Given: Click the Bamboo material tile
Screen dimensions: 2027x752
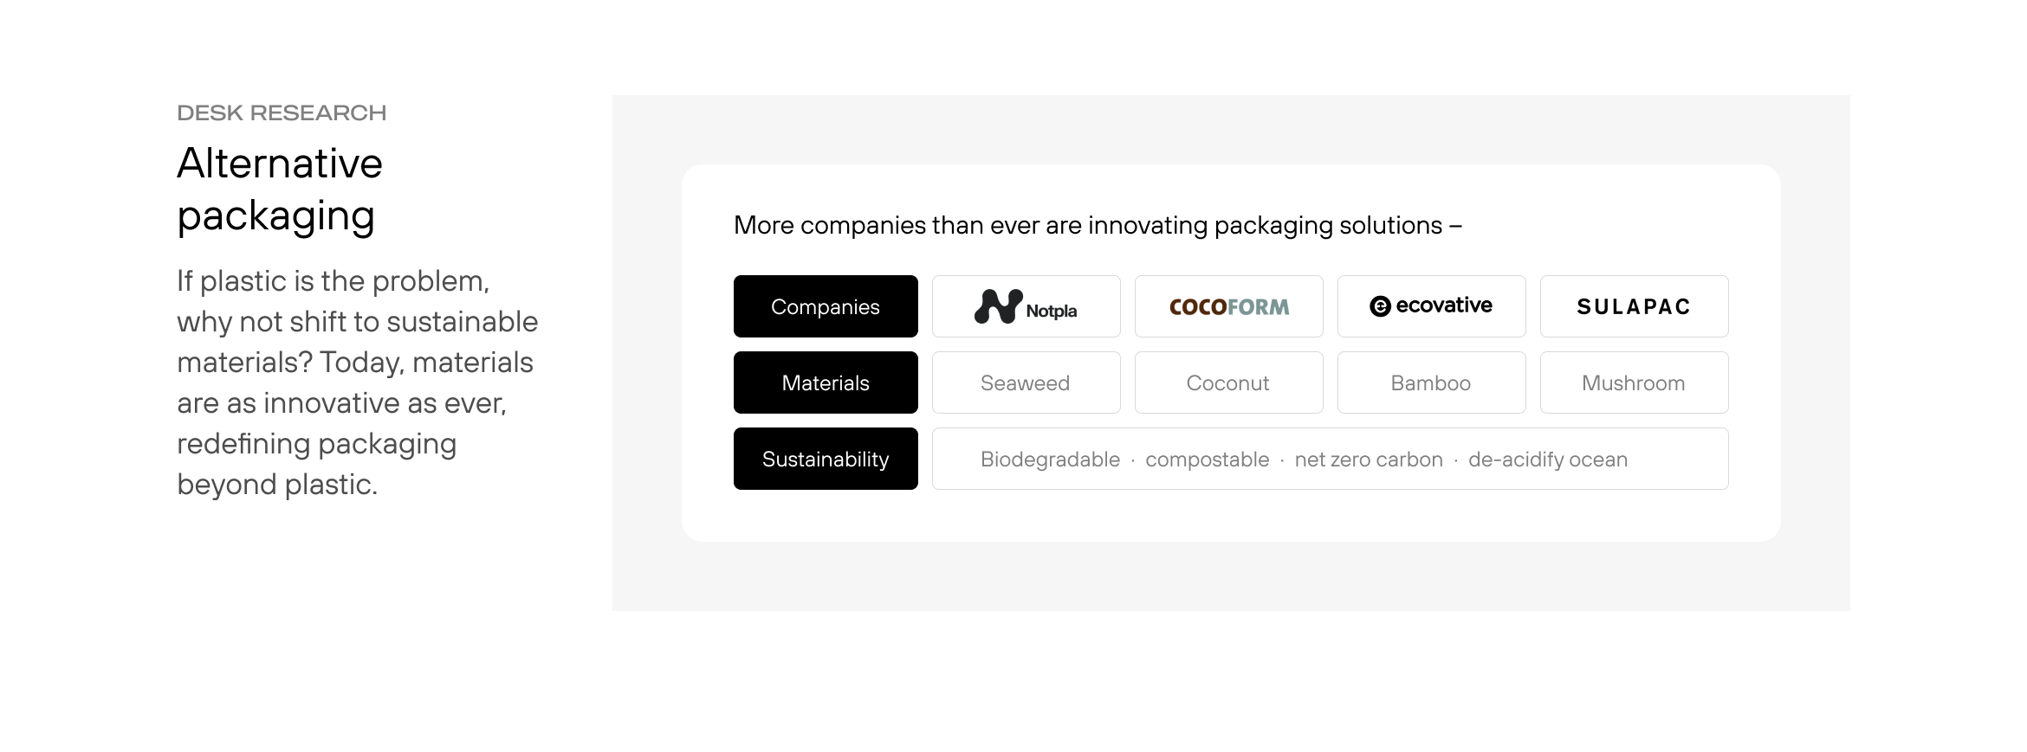Looking at the screenshot, I should click(1431, 383).
